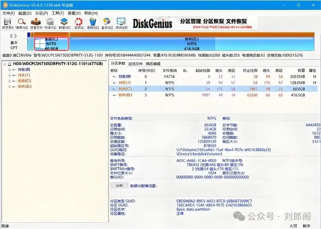Click the 新建分区 (new partition) toolbar icon

point(64,22)
